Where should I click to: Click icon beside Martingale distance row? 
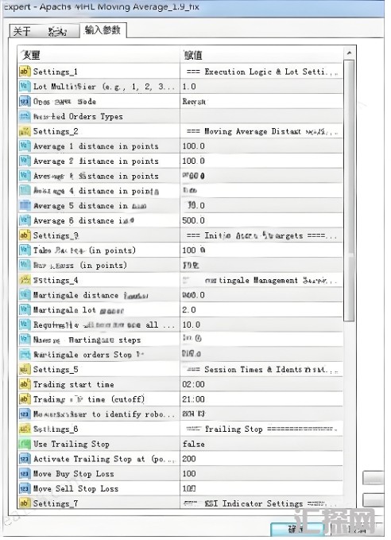pos(25,294)
